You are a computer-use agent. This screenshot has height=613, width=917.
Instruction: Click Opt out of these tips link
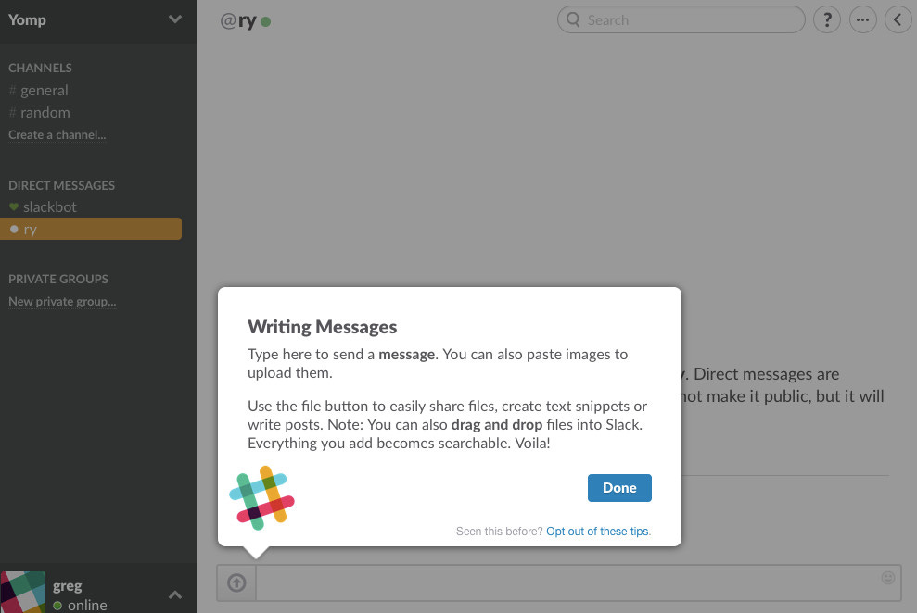(x=597, y=532)
